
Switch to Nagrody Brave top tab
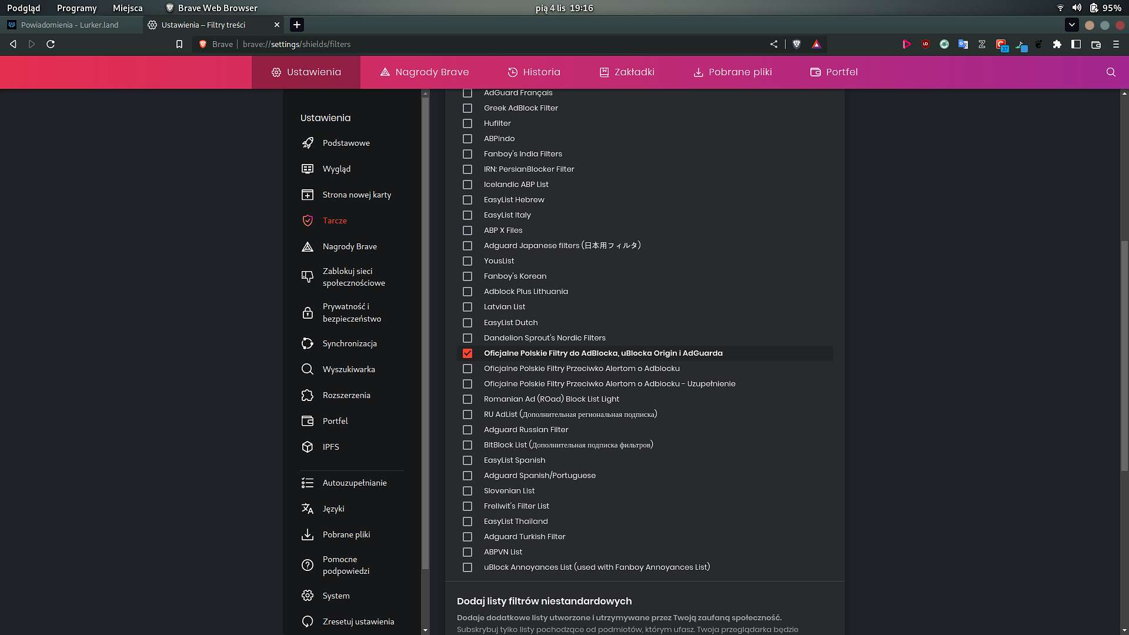point(425,72)
